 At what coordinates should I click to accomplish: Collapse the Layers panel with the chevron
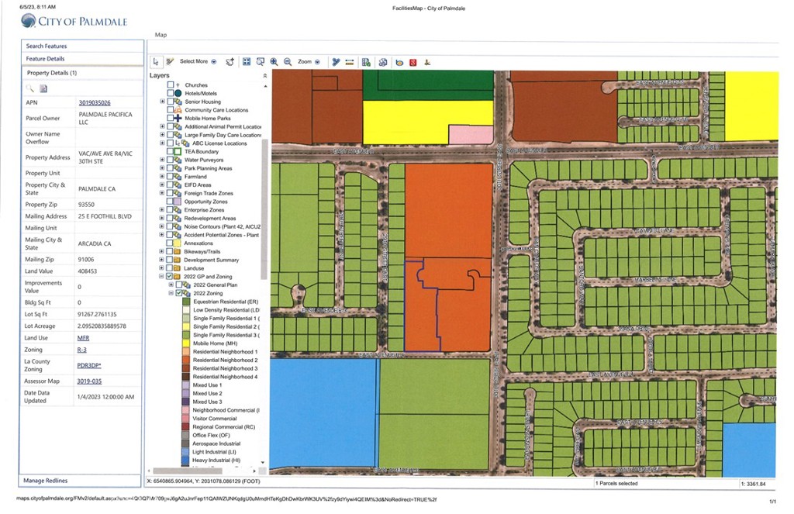(265, 76)
